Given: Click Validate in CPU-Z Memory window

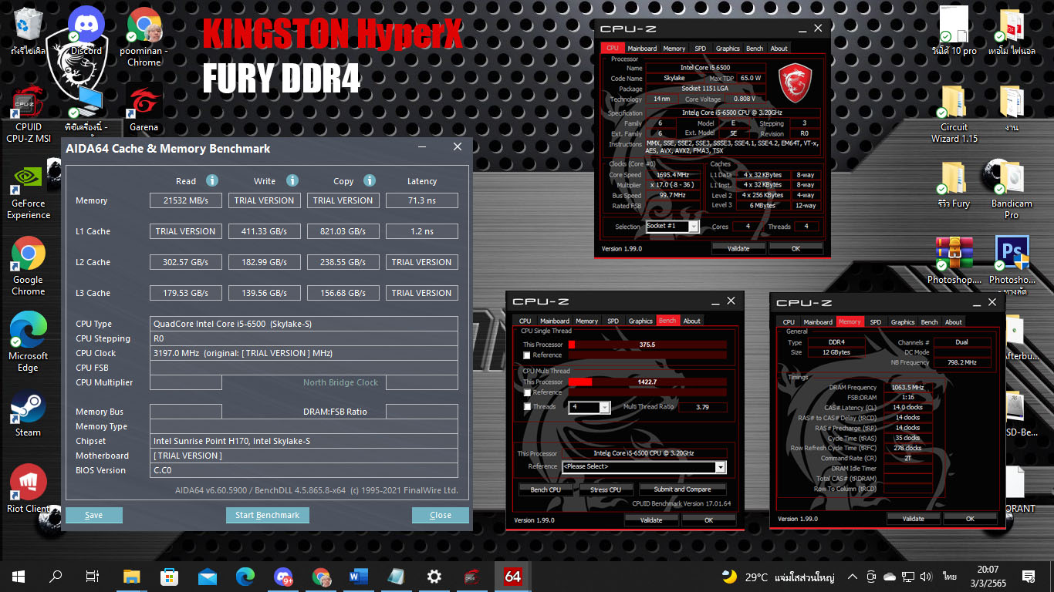Looking at the screenshot, I should coord(914,519).
